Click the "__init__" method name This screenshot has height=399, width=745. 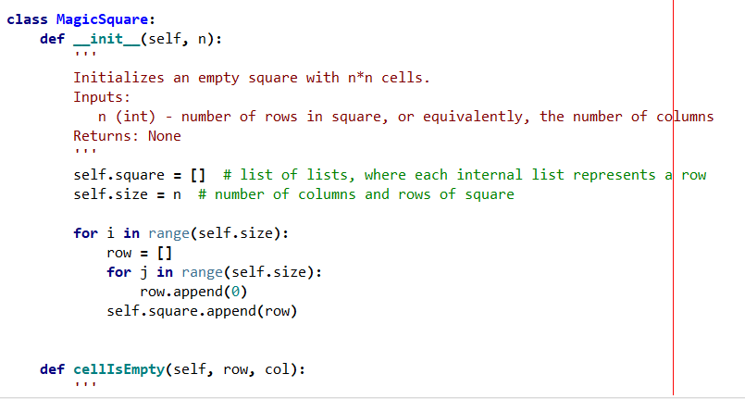[106, 39]
